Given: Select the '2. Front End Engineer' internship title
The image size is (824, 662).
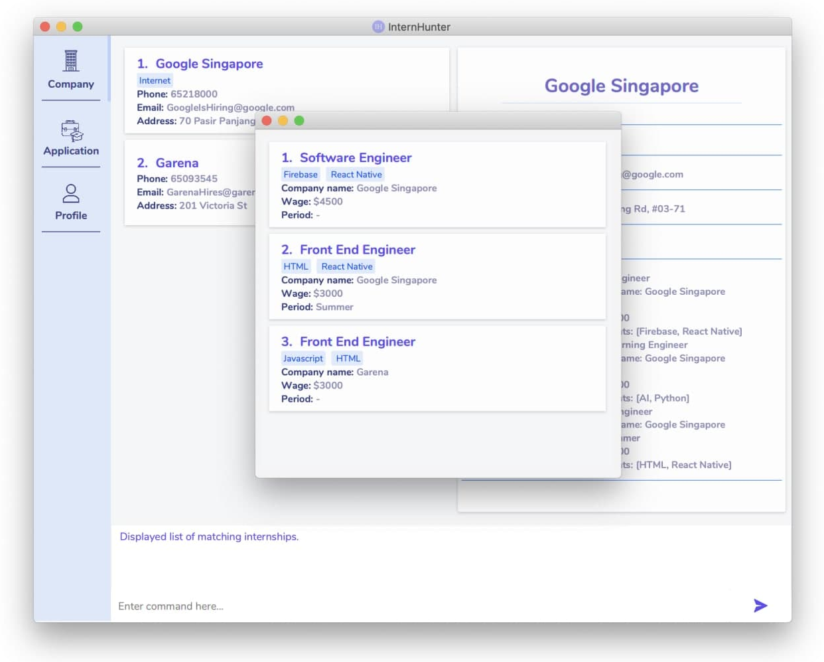Looking at the screenshot, I should [348, 250].
